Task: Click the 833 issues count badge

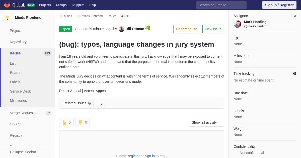Action: [47, 53]
